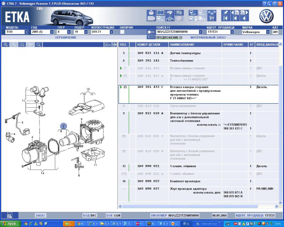Click the ETKA help question button in title bar
Viewport: 284px width, 227px height.
tap(265, 4)
